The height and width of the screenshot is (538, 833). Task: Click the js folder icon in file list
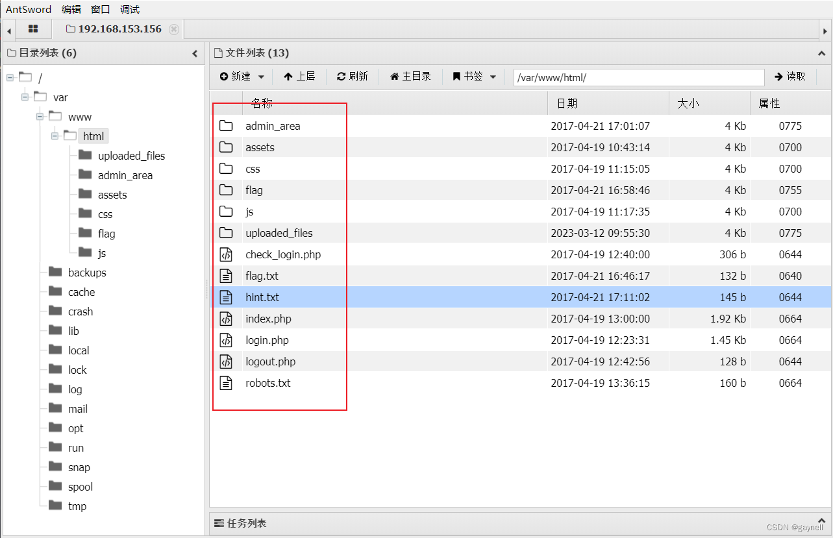pyautogui.click(x=226, y=212)
